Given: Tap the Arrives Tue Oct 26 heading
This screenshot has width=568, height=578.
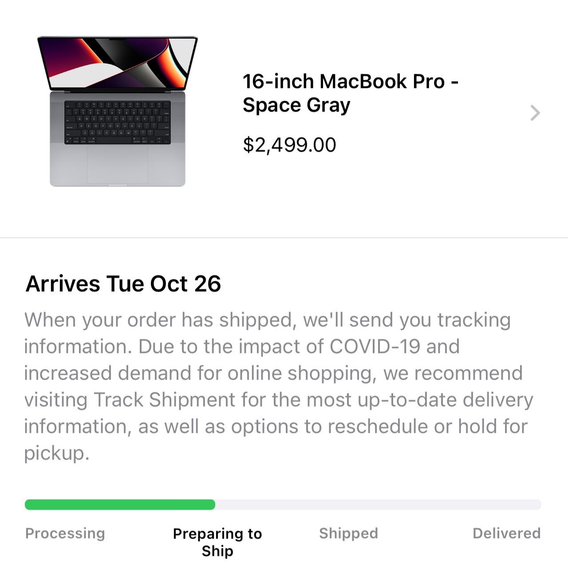Looking at the screenshot, I should pos(123,284).
